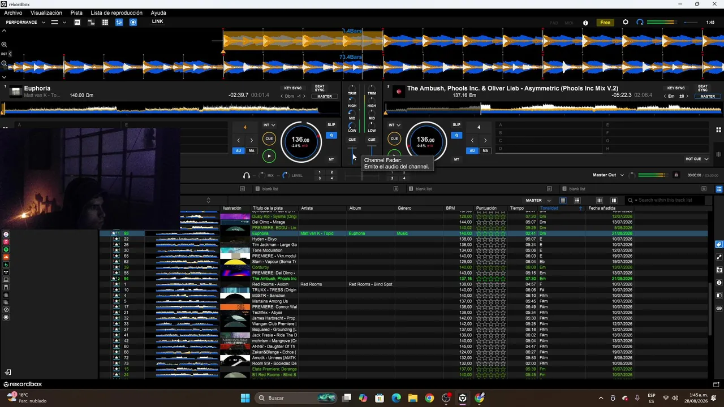
Task: Click the taskbar Buscar search box
Action: tap(296, 398)
